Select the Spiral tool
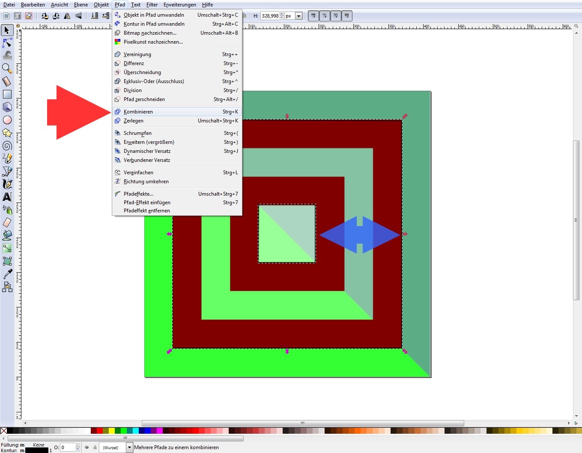This screenshot has height=453, width=582. point(7,146)
